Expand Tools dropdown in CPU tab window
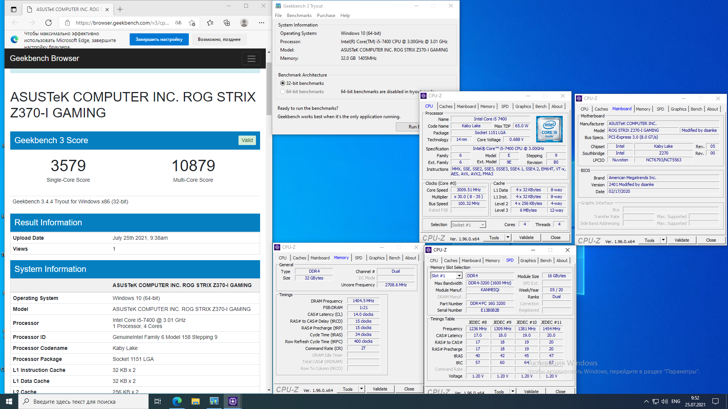This screenshot has height=409, width=728. (x=508, y=237)
